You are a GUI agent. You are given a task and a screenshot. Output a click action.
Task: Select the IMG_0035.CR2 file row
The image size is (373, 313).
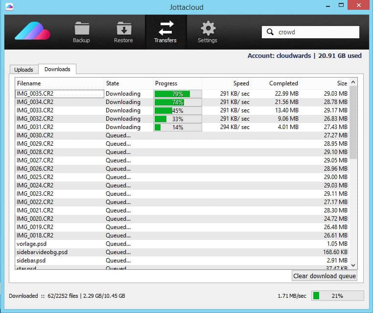(x=182, y=94)
